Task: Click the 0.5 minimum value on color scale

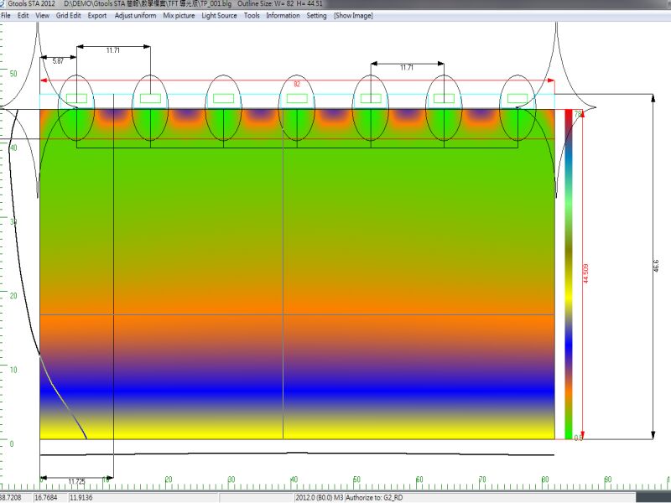Action: [578, 438]
